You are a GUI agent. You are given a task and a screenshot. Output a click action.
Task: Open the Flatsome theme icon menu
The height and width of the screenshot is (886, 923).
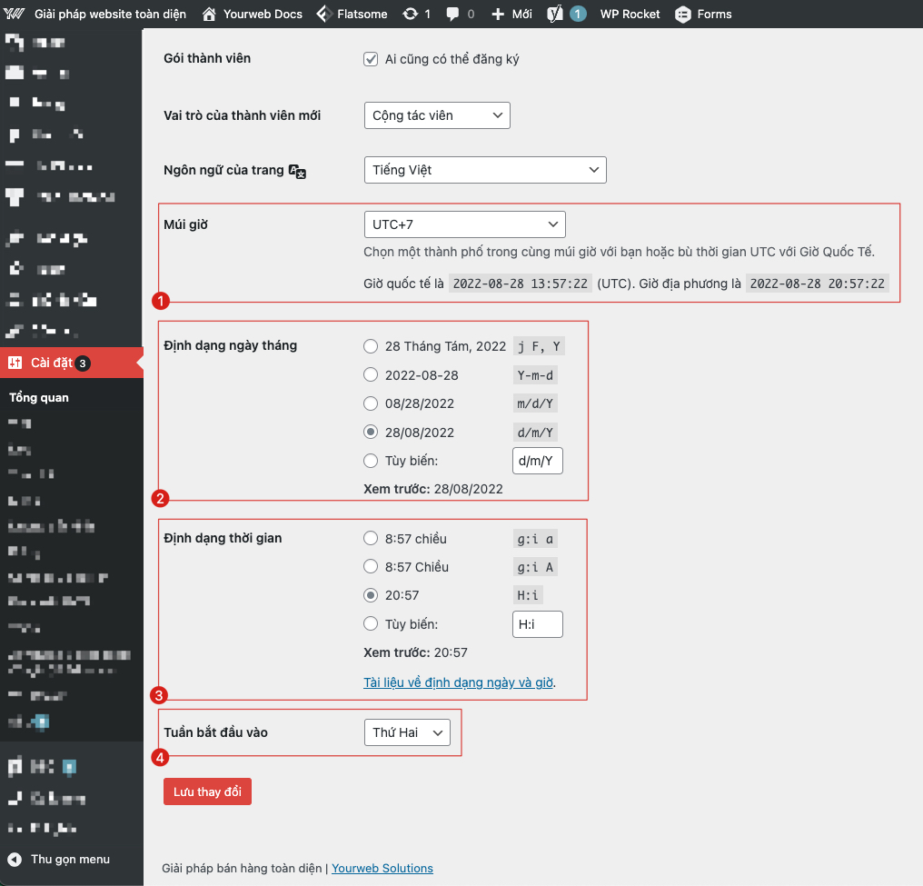click(x=323, y=15)
